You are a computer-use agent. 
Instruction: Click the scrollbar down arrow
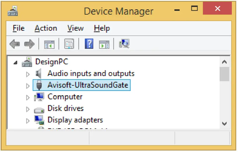224,123
